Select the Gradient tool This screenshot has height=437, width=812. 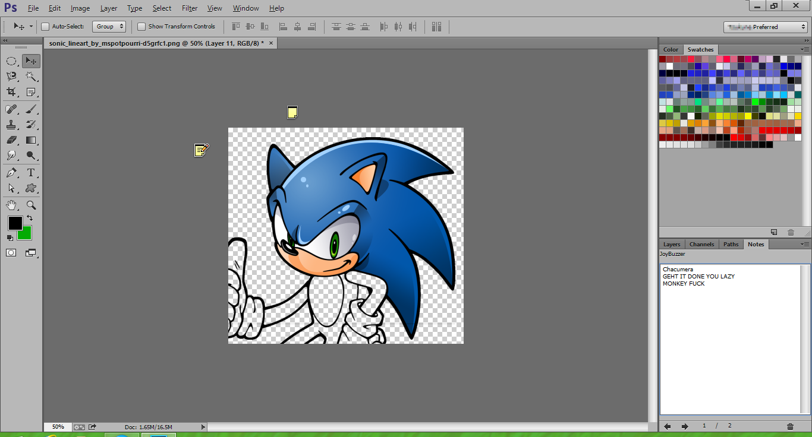point(31,141)
